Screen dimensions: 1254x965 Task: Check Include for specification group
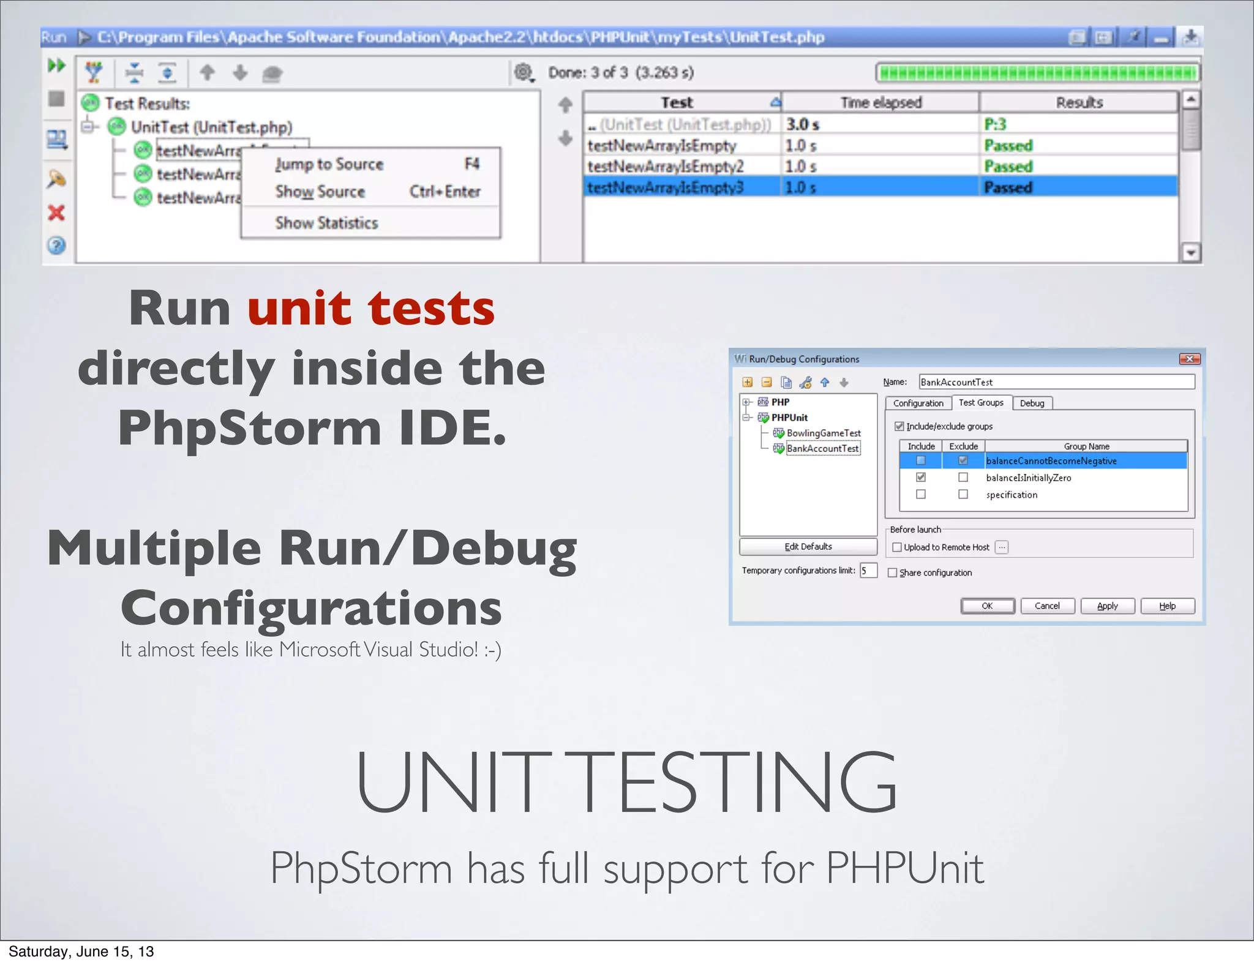coord(921,494)
